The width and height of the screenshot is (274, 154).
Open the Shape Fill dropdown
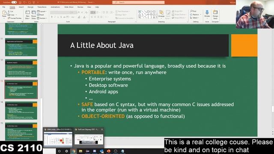[178, 11]
